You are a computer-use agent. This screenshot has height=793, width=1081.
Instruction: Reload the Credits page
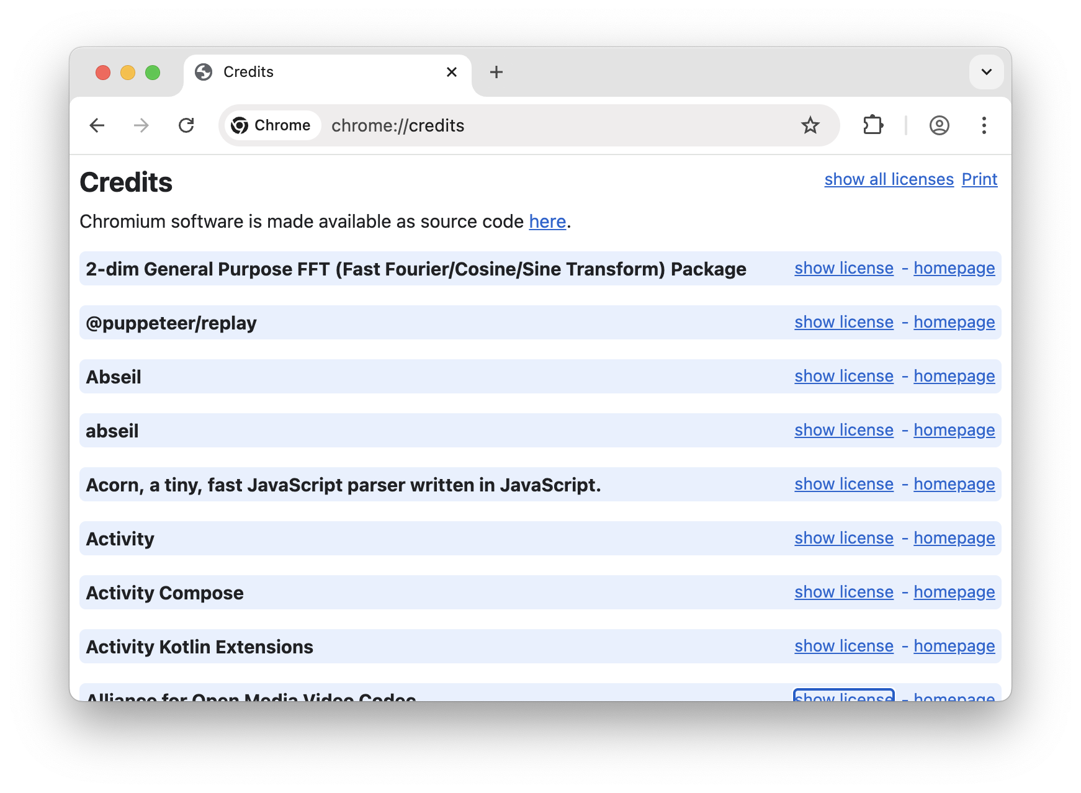tap(186, 125)
